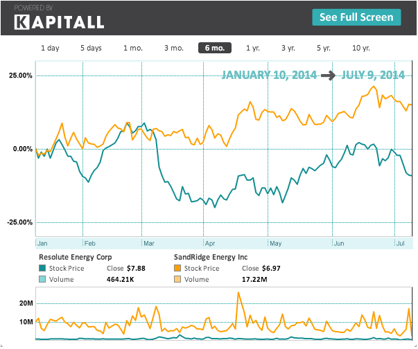The image size is (418, 349).
Task: Toggle SandRidge Energy stock price swatch
Action: [177, 269]
